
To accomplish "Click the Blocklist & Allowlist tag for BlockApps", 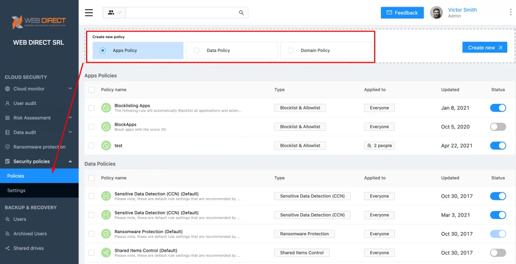I will (x=300, y=127).
